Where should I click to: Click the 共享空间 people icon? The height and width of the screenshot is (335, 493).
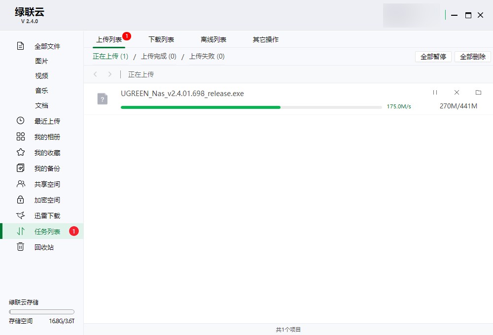click(x=21, y=184)
